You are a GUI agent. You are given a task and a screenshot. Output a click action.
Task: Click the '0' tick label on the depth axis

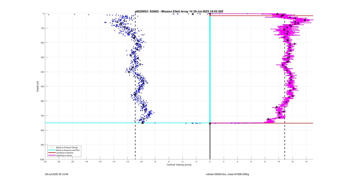point(43,14)
